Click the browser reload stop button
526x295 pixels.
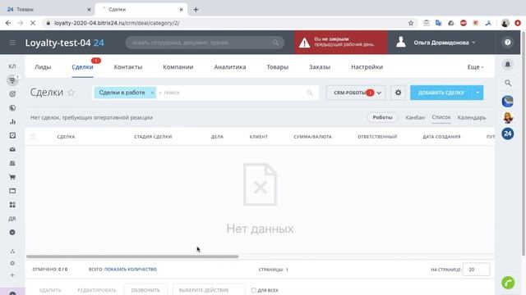tap(33, 23)
